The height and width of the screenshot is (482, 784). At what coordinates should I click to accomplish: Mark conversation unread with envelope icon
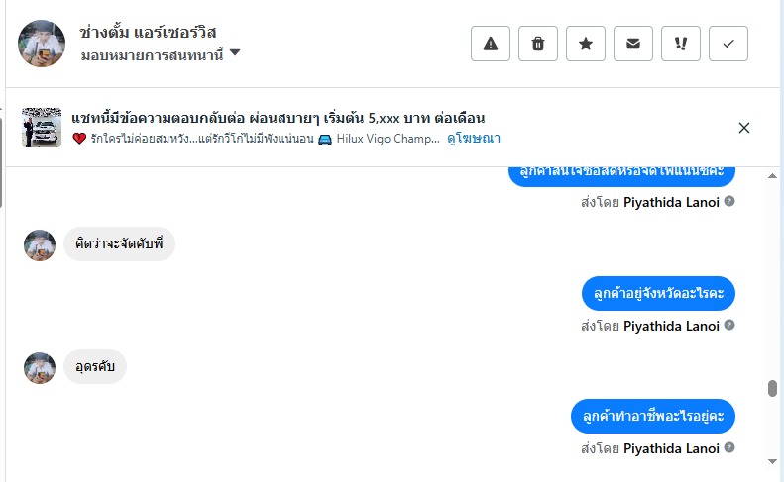point(633,44)
